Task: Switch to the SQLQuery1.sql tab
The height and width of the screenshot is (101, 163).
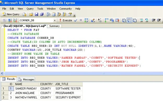Action: (25, 26)
